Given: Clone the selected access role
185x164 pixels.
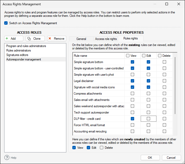Looking at the screenshot, I should pos(35,39).
